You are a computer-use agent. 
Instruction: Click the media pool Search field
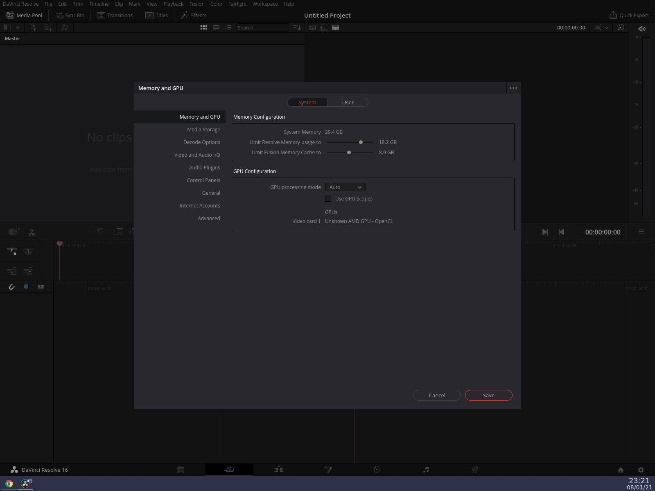click(262, 28)
